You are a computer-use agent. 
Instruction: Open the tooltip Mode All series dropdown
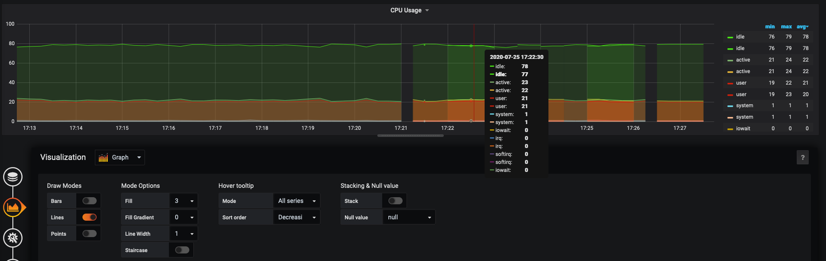tap(297, 201)
